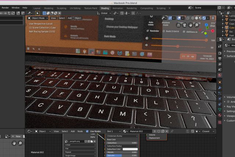The width and height of the screenshot is (235, 157).
Task: Switch to the Modeling workspace tab
Action: tap(49, 8)
